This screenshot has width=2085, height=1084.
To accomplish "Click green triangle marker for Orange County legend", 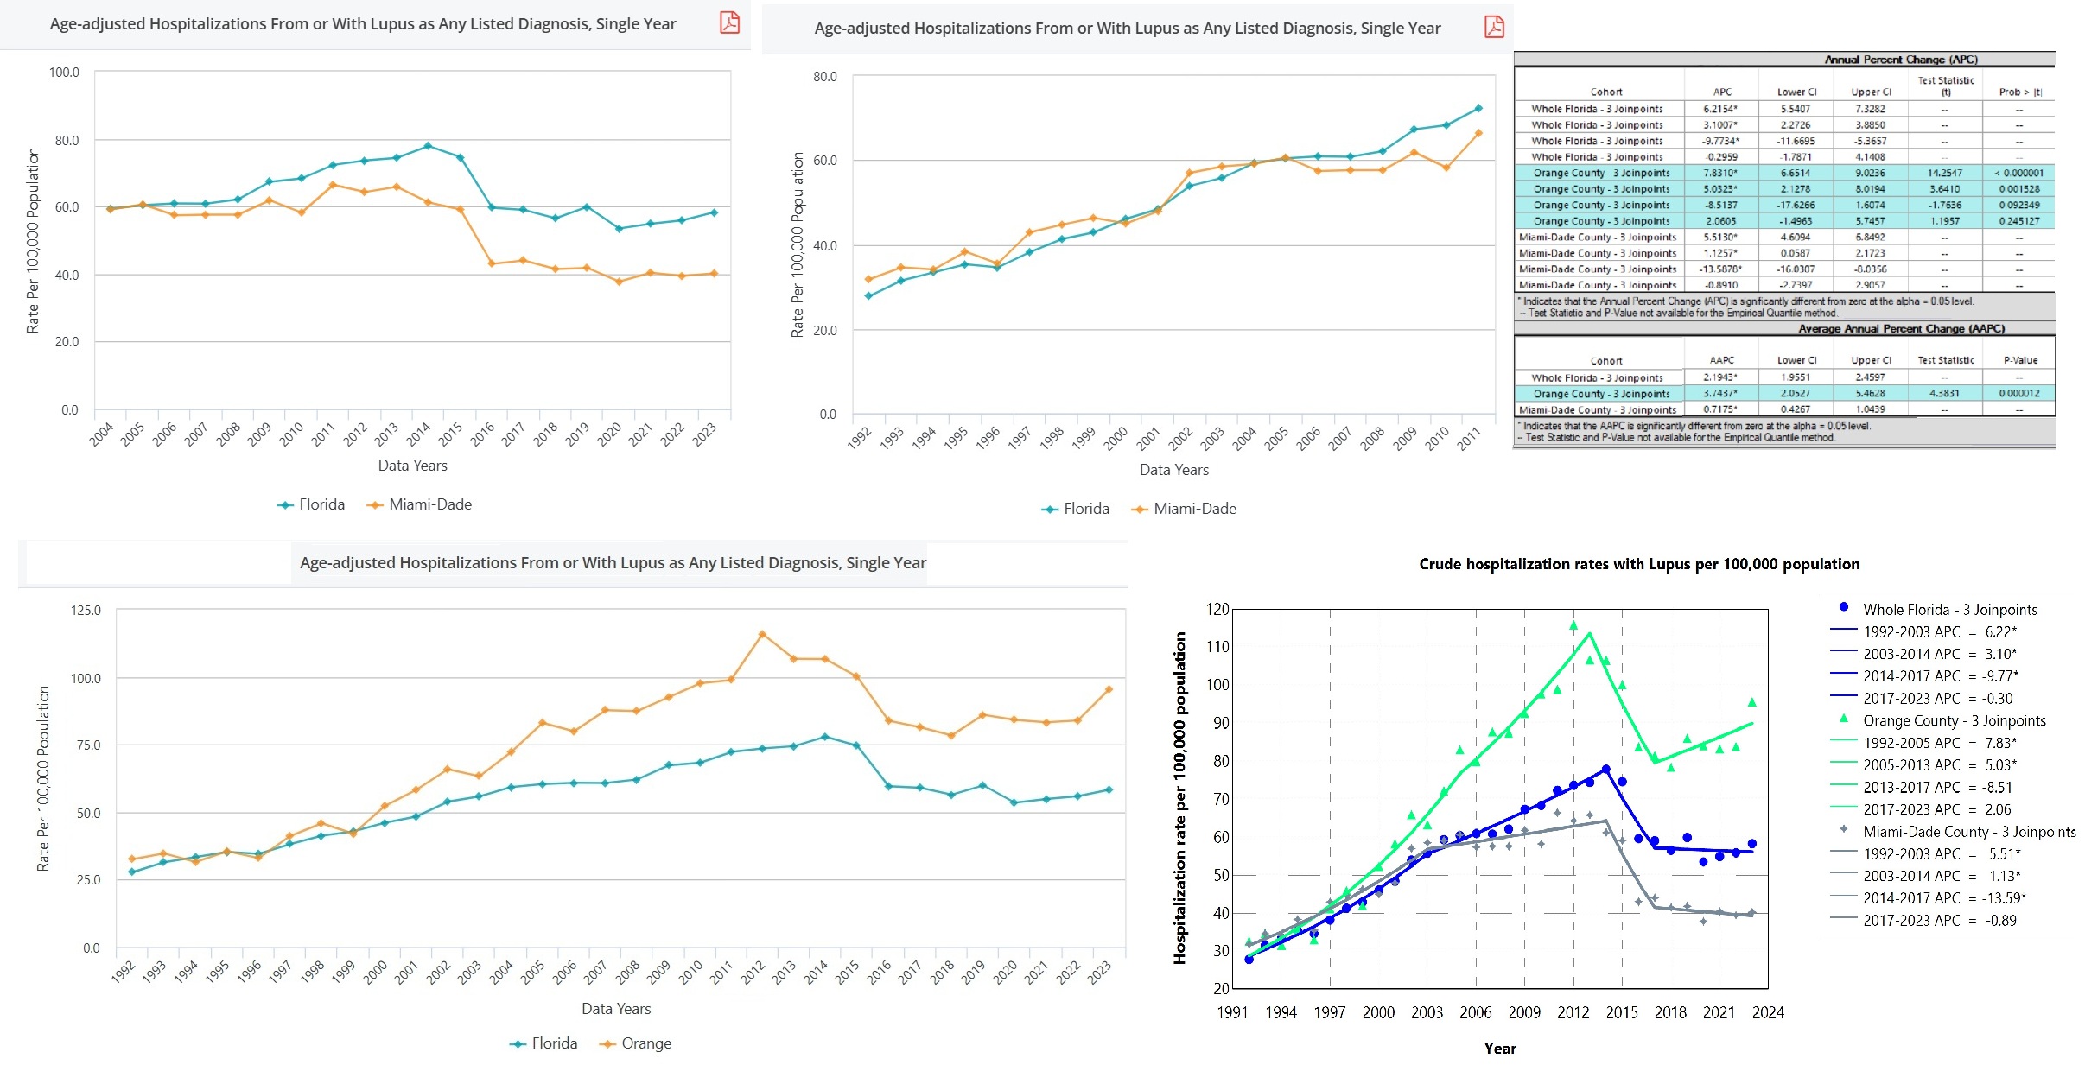I will tap(1844, 719).
